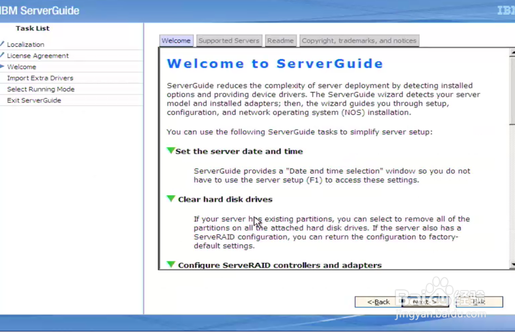Click the Exit button
The image size is (515, 332).
[479, 302]
